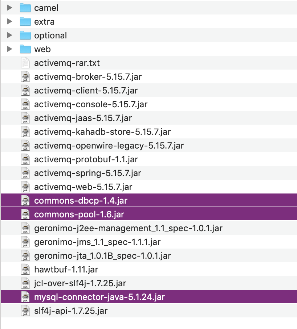
Task: Expand the optional folder disclosure triangle
Action: point(9,35)
